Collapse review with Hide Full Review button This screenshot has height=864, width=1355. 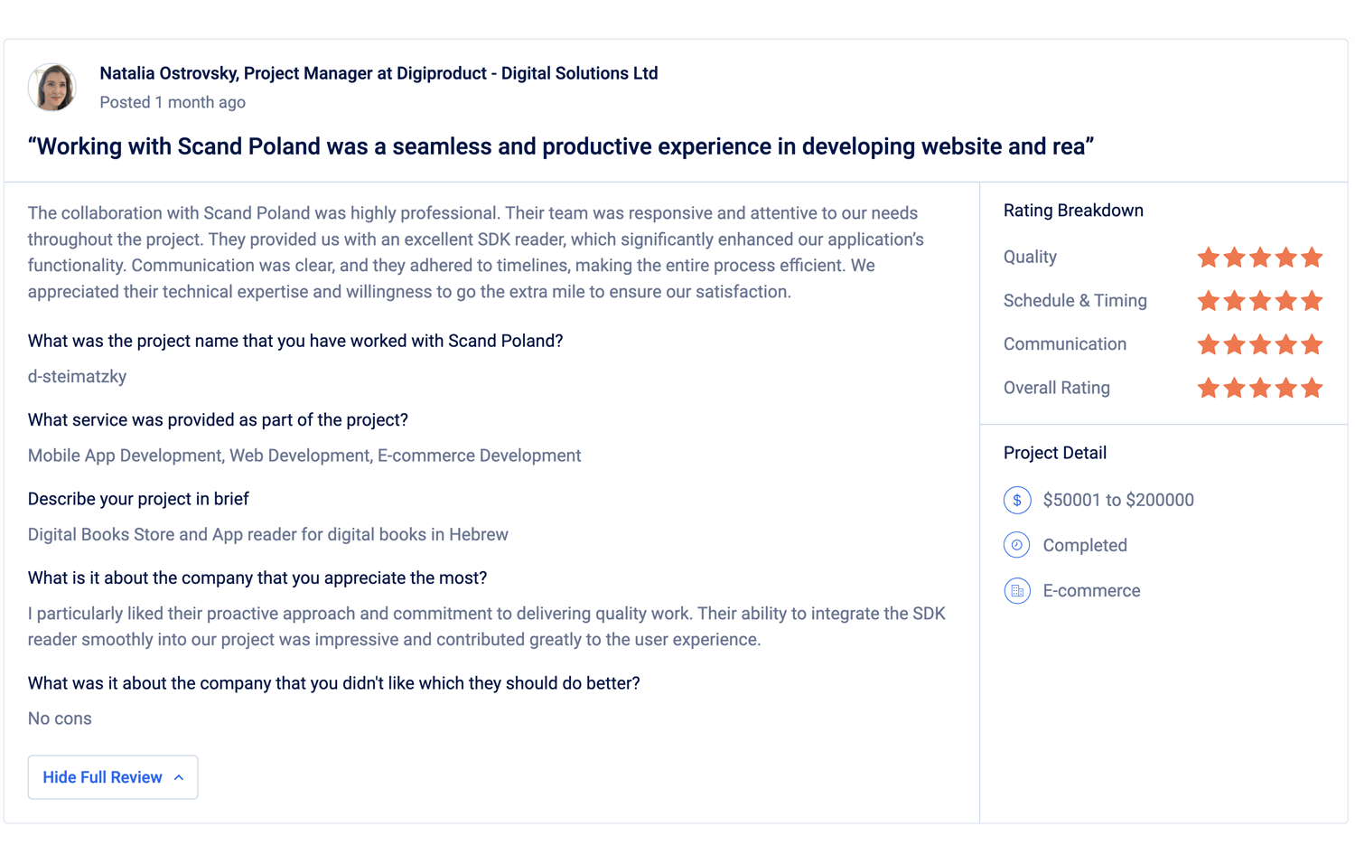pyautogui.click(x=113, y=777)
